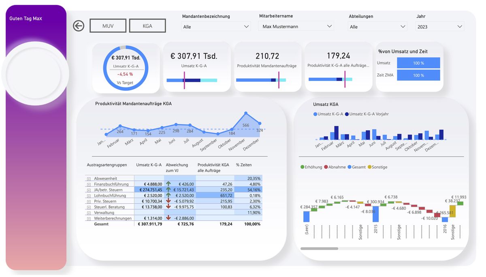
Task: Open the Mitarbeitername dropdown showing Max Mustermann
Action: point(296,26)
